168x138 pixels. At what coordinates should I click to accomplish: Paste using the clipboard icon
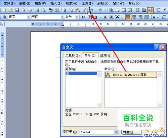coord(77,10)
